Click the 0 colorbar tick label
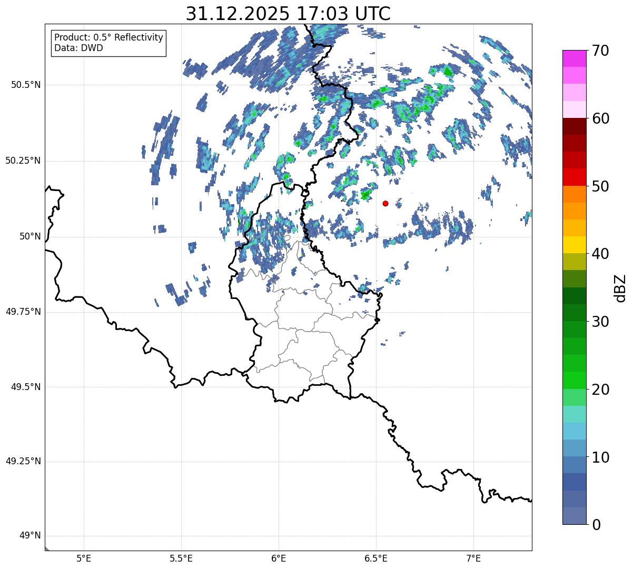Viewport: 633px width, 569px height. 596,525
